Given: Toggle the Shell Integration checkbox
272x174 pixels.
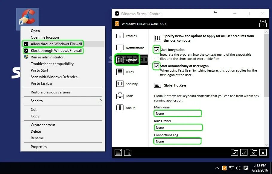Looking at the screenshot, I should pos(156,50).
